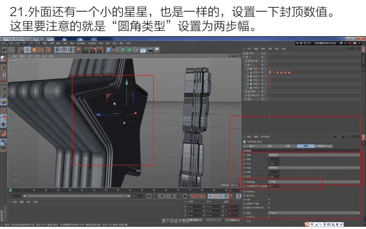Image resolution: width=366 pixels, height=229 pixels.
Task: Toggle the 约束 checkbox
Action: point(269,199)
